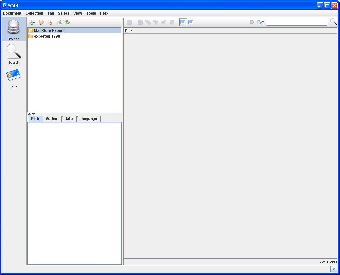Click the green status indicator icon

pos(333,269)
